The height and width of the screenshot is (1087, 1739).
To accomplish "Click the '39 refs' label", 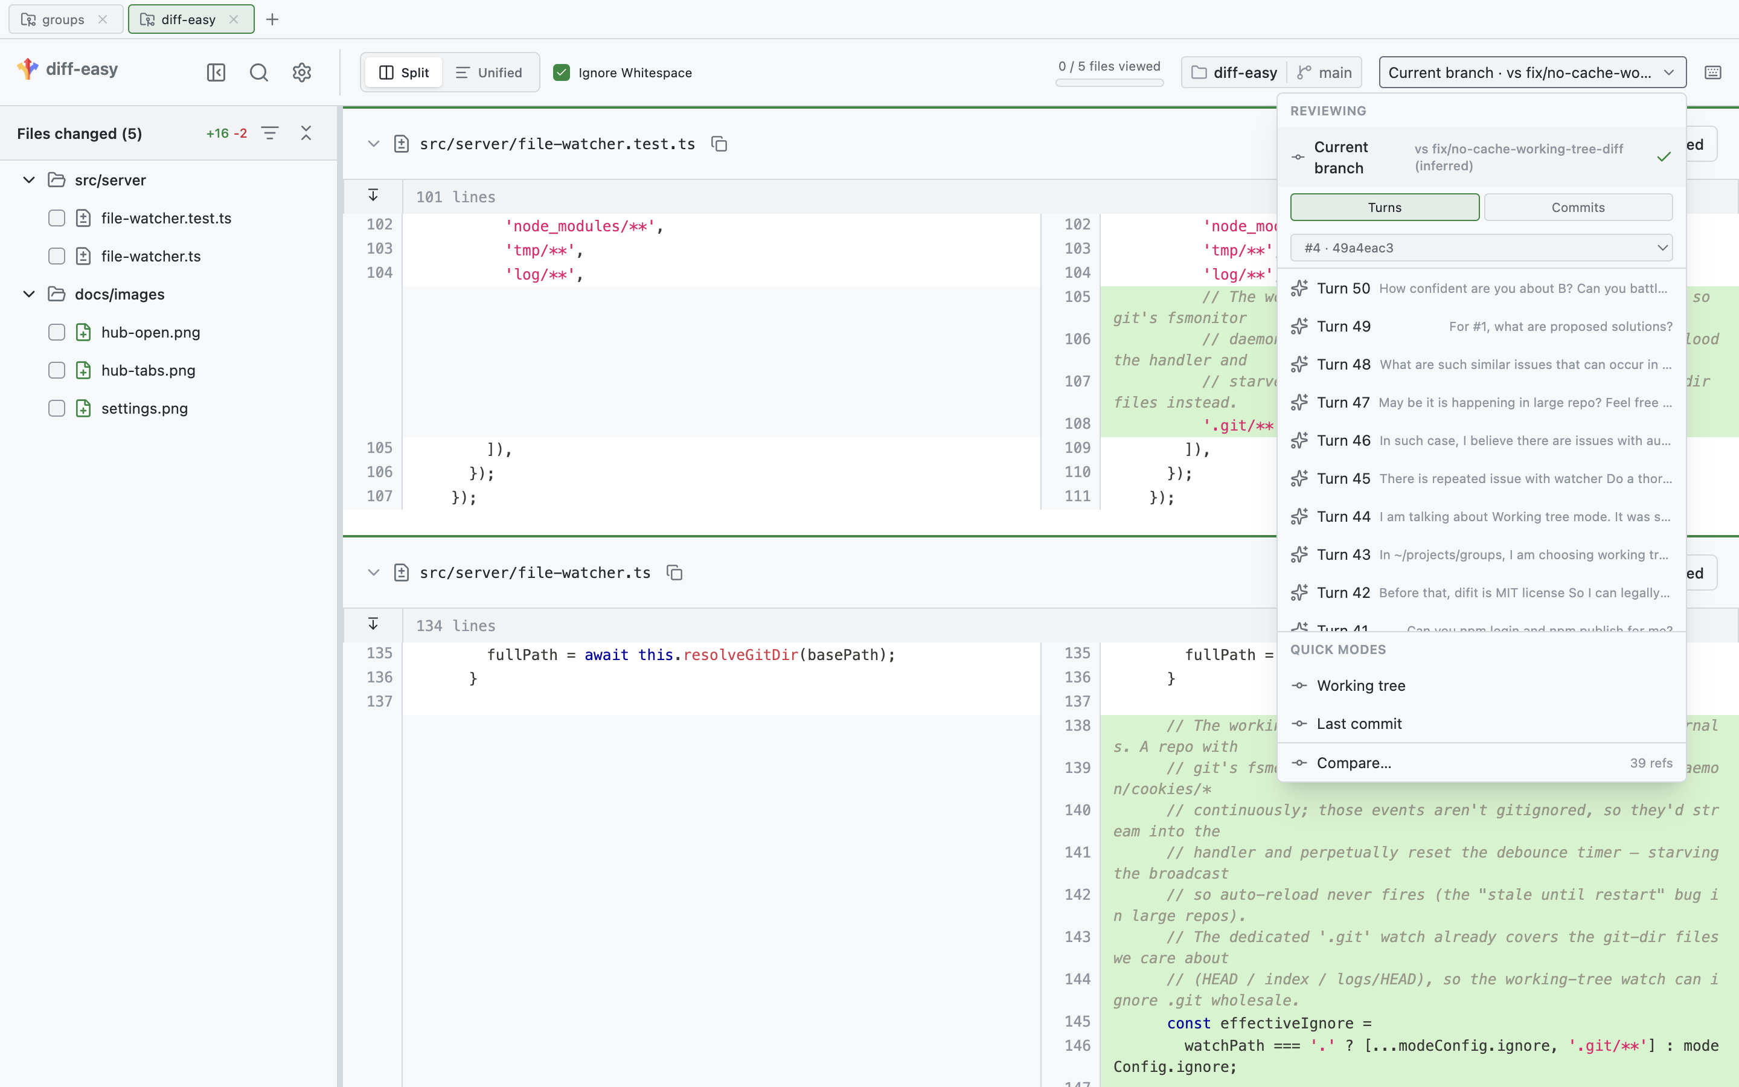I will pos(1651,763).
